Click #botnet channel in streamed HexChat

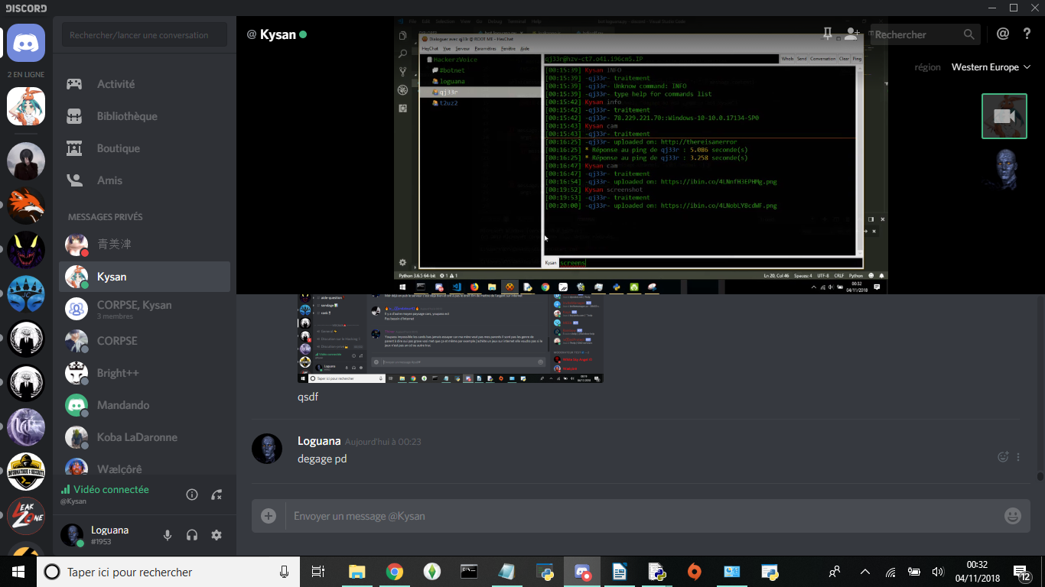(x=451, y=70)
